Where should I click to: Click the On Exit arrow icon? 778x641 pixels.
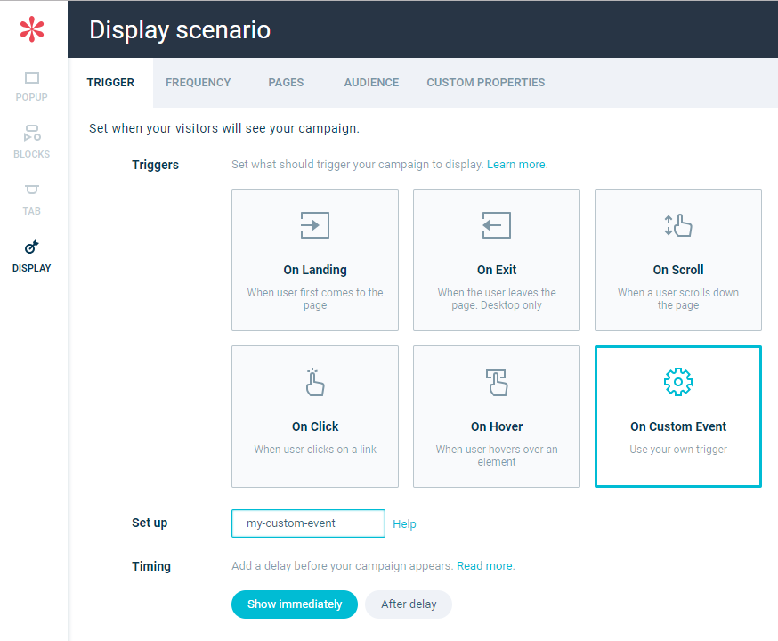click(x=497, y=225)
